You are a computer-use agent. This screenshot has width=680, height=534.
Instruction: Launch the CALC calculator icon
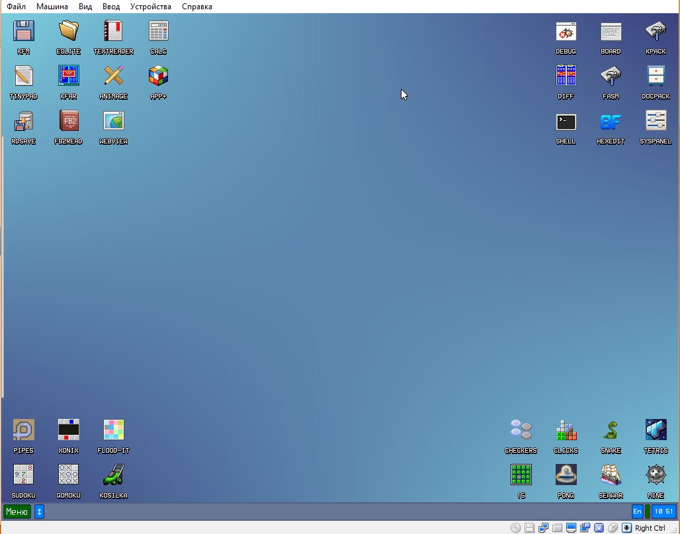[158, 31]
